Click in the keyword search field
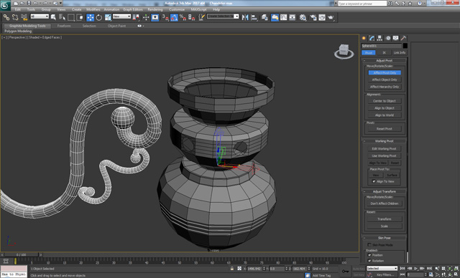Viewport: 460px width, 278px height. (362, 4)
